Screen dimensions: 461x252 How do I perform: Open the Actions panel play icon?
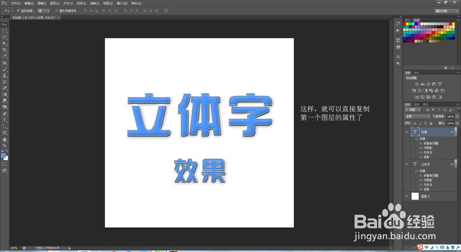pos(398,30)
